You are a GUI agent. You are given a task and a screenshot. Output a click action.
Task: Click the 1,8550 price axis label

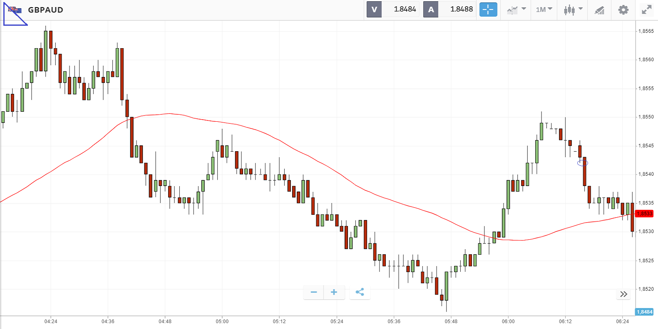coord(646,117)
